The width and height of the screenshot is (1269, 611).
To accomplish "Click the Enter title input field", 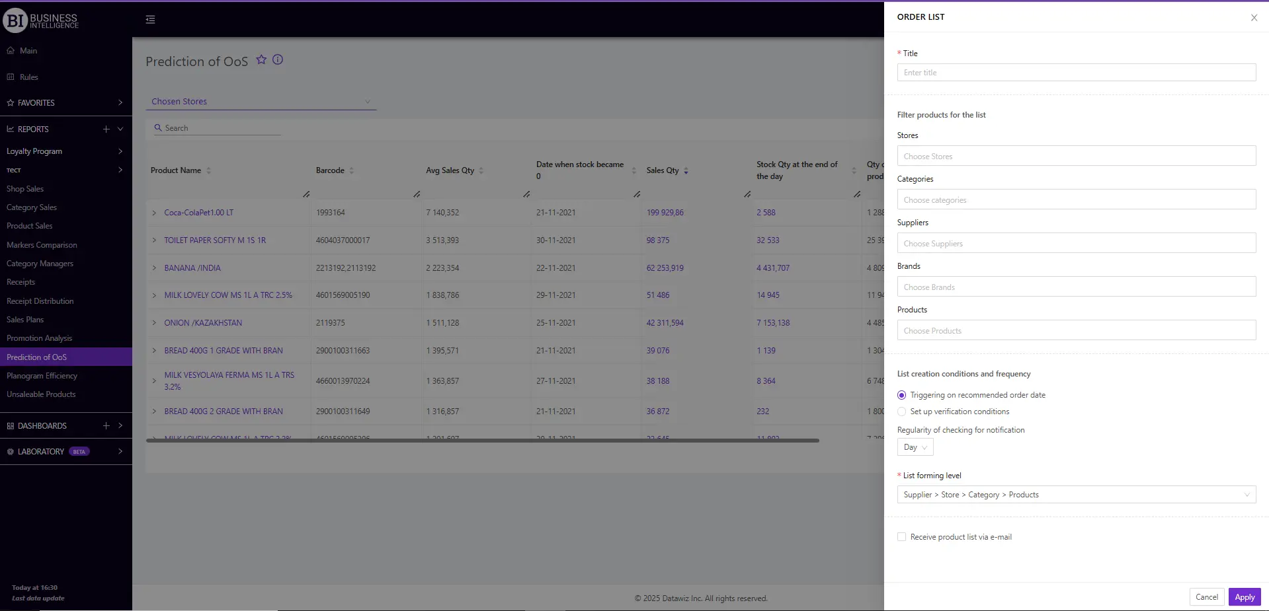I will point(1075,72).
